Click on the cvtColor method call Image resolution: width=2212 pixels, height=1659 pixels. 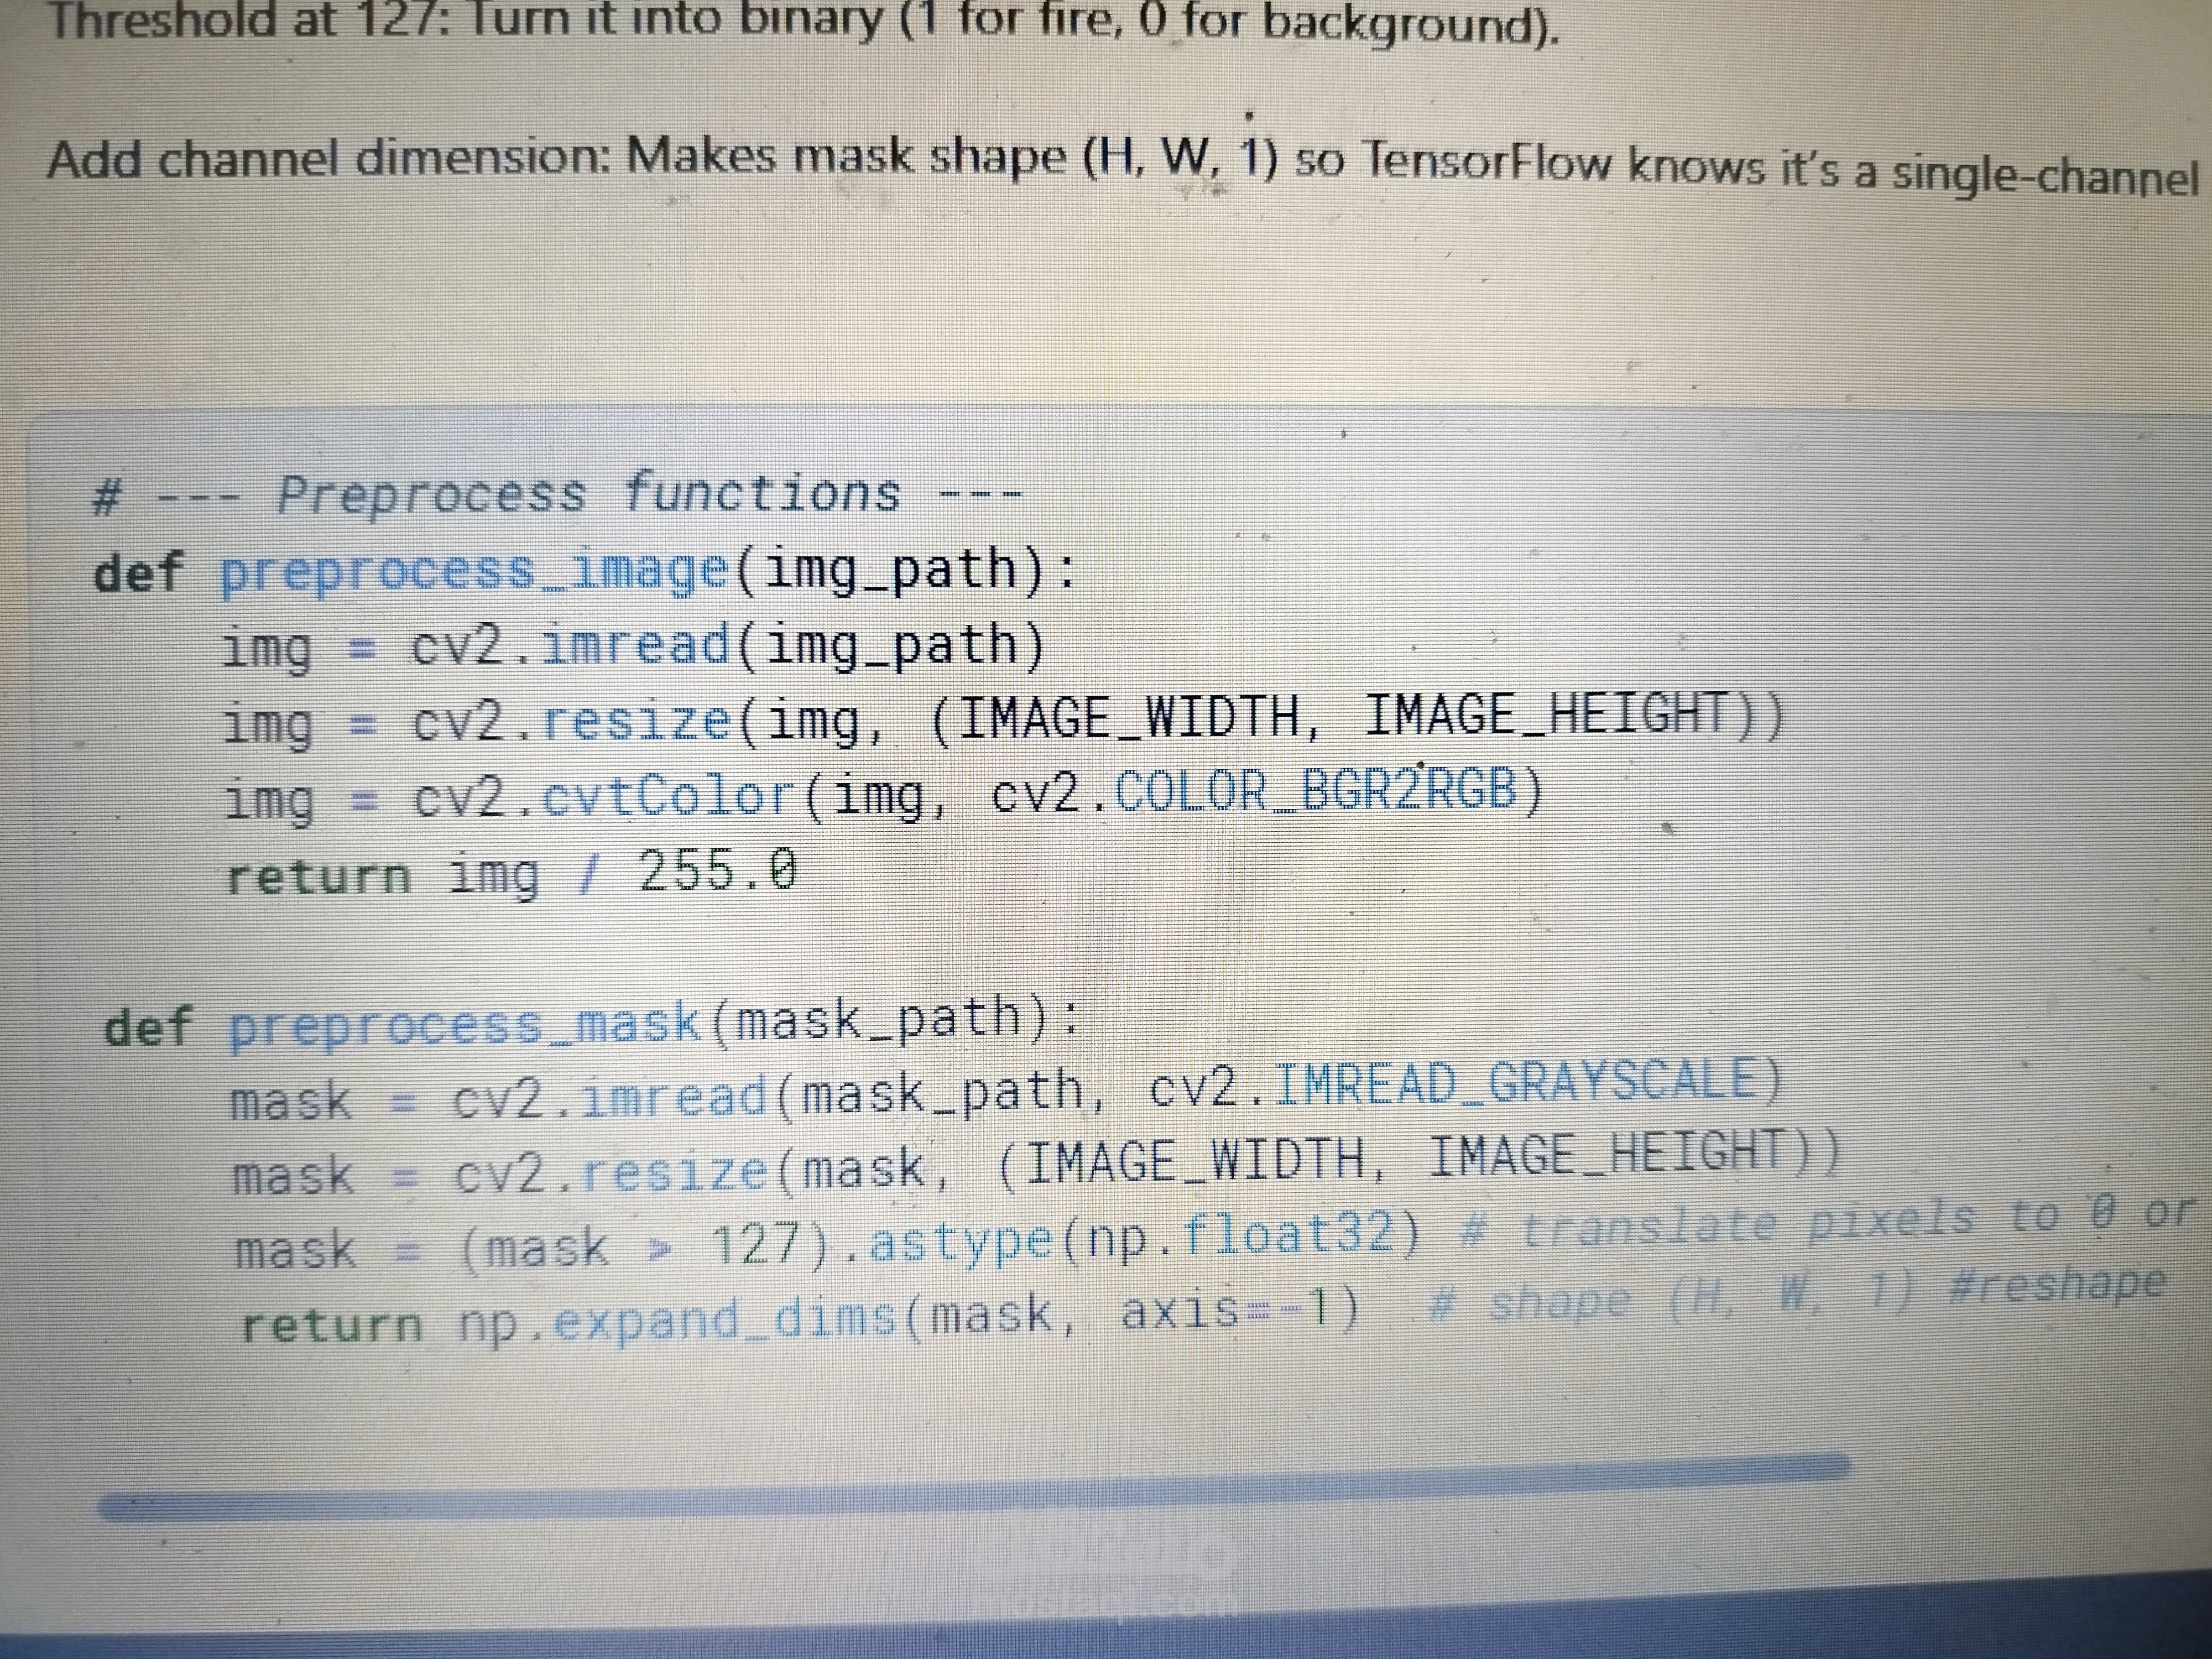click(x=668, y=798)
